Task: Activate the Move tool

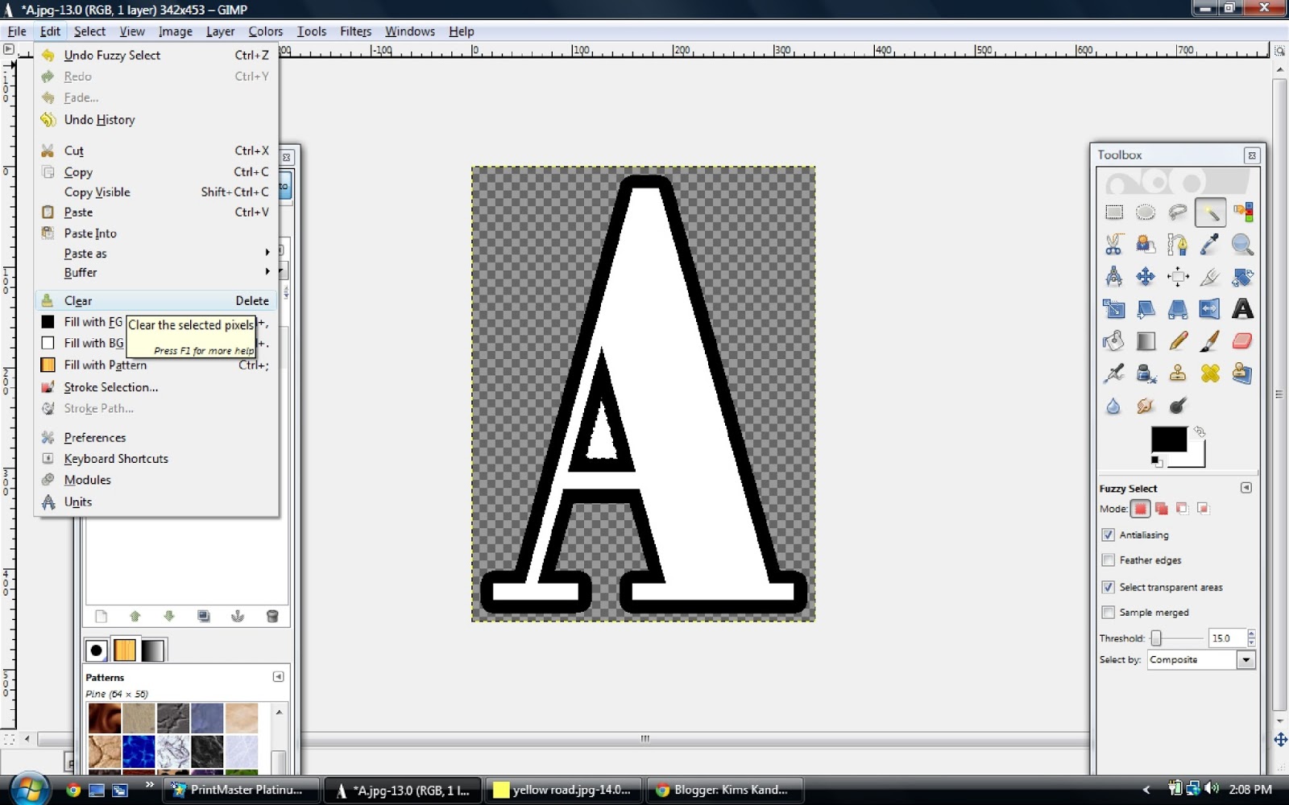Action: (x=1146, y=277)
